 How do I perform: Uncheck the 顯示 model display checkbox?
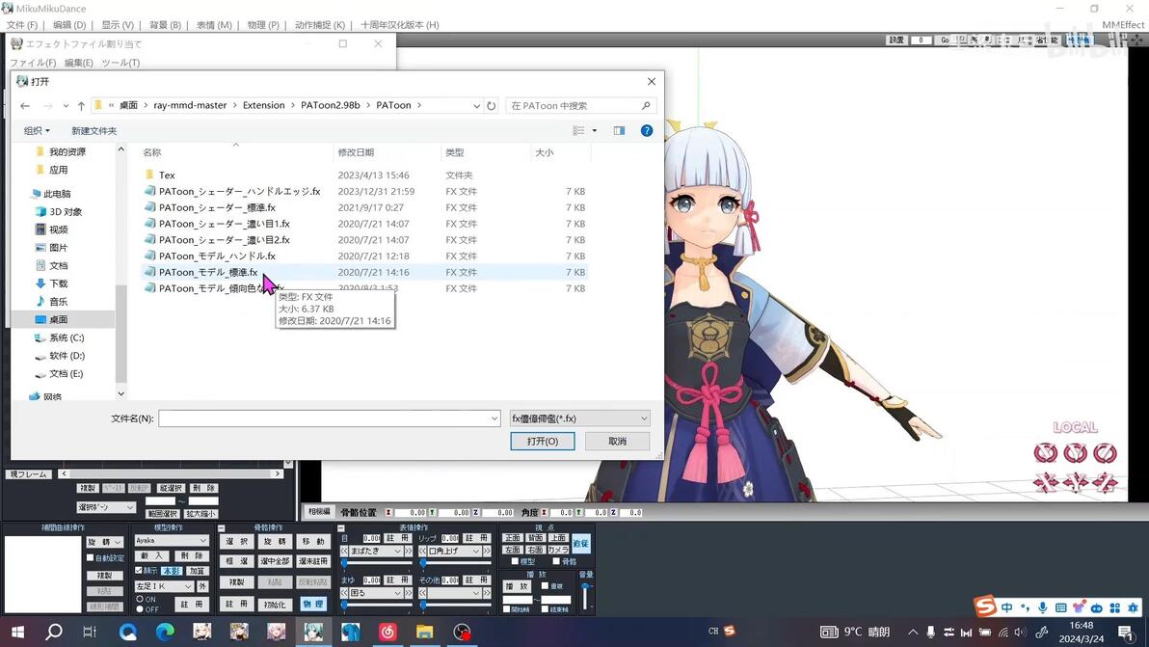coord(139,570)
